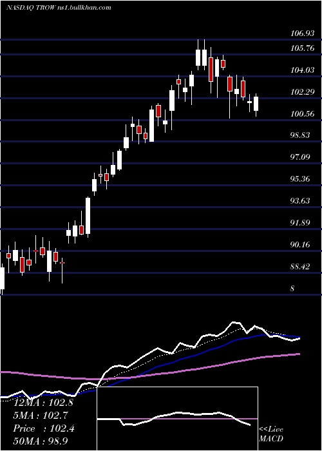Screen dimensions: 322x451
Task: Select the 104.03 price level label
Action: pyautogui.click(x=303, y=70)
